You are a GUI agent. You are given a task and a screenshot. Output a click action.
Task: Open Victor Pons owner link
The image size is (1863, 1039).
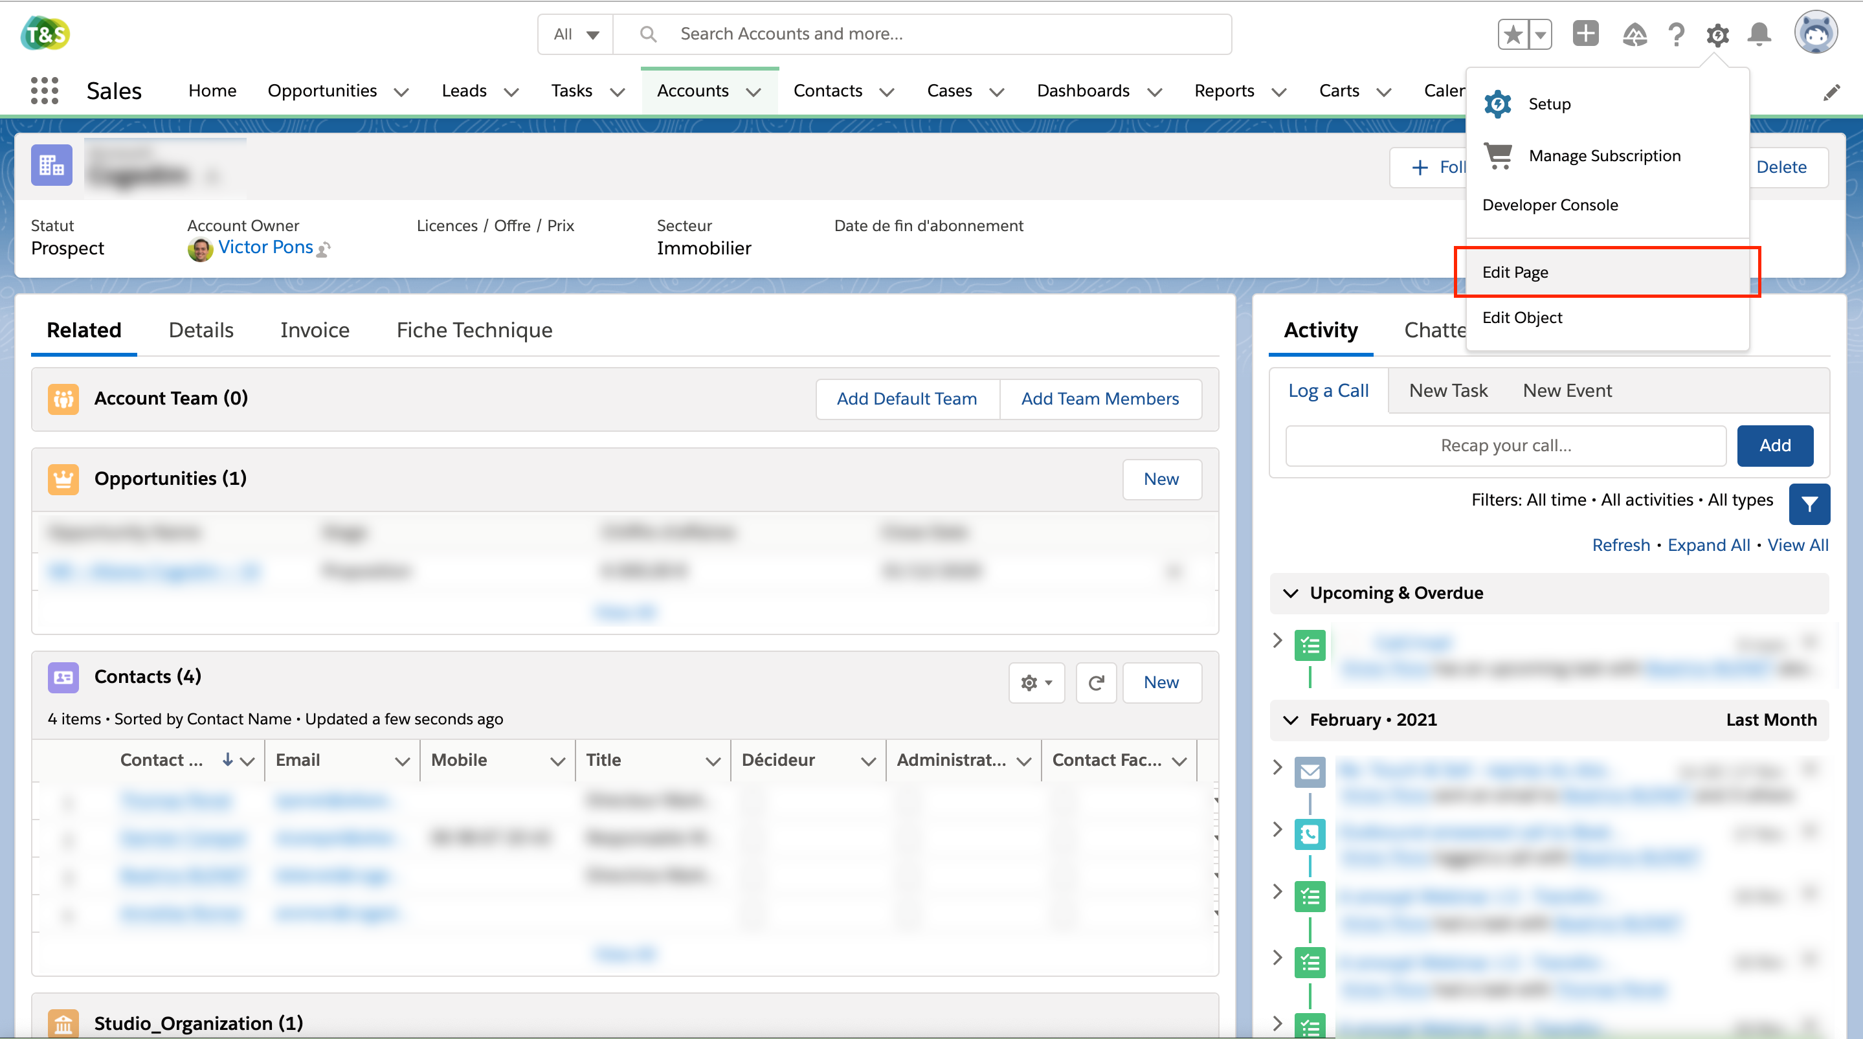265,247
